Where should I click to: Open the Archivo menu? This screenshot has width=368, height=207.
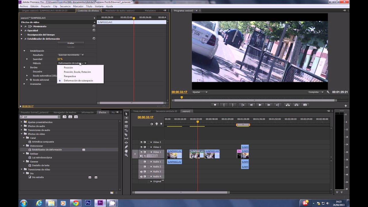[x=24, y=6]
